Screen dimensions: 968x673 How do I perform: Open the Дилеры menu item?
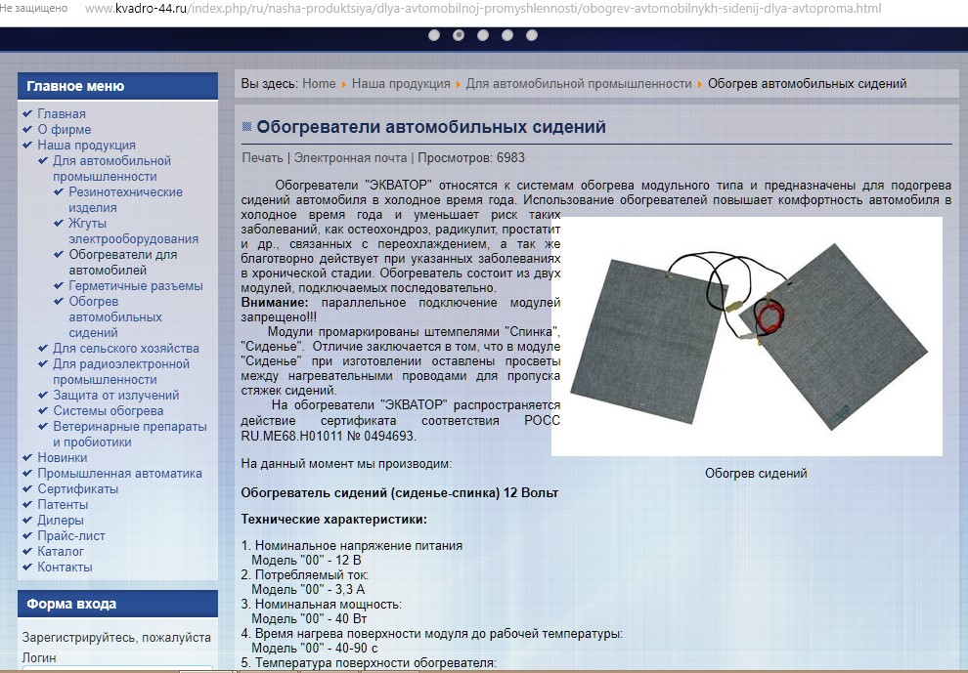point(61,520)
